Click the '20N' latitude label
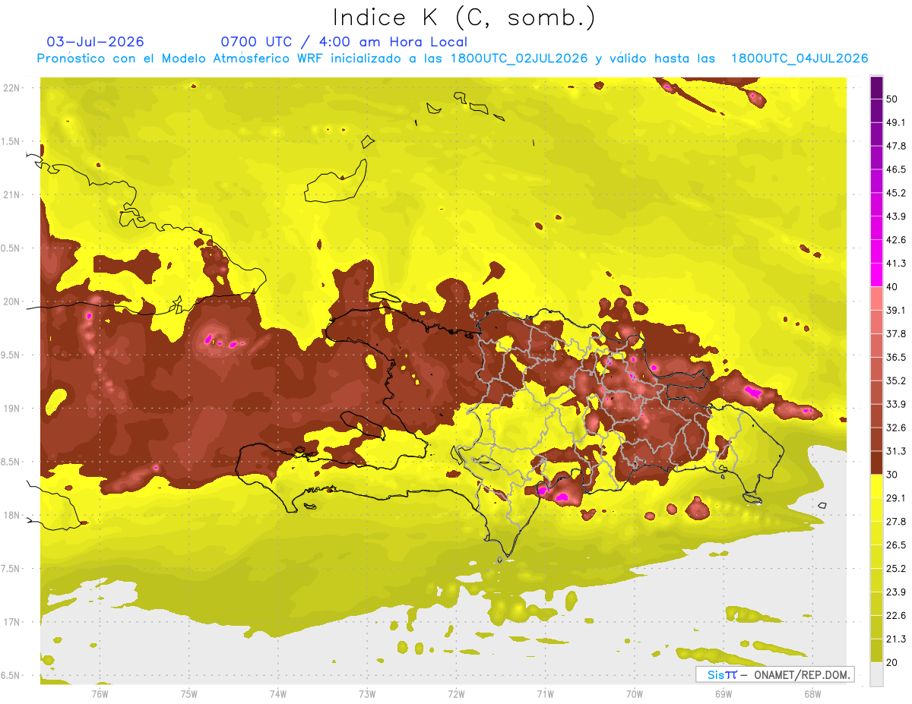Image resolution: width=912 pixels, height=704 pixels. pos(13,301)
